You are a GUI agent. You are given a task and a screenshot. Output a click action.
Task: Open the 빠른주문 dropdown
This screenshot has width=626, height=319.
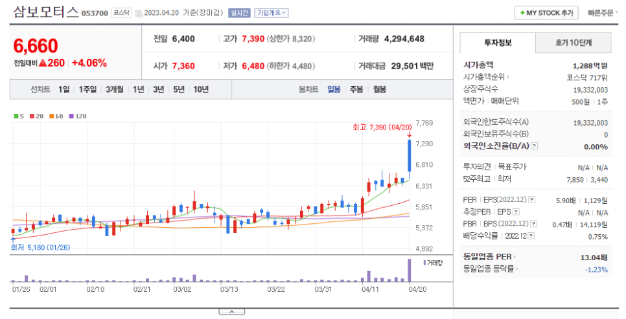coord(603,13)
